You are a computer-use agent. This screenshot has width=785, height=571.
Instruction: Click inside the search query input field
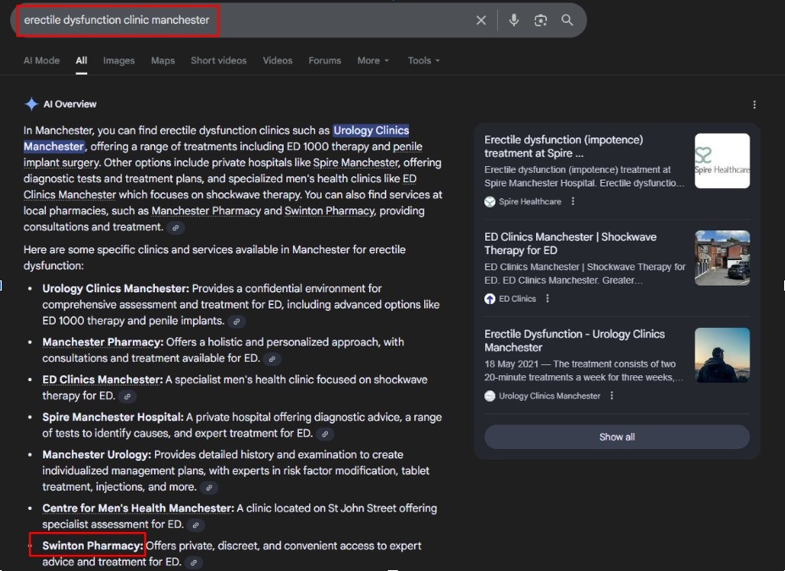point(254,20)
